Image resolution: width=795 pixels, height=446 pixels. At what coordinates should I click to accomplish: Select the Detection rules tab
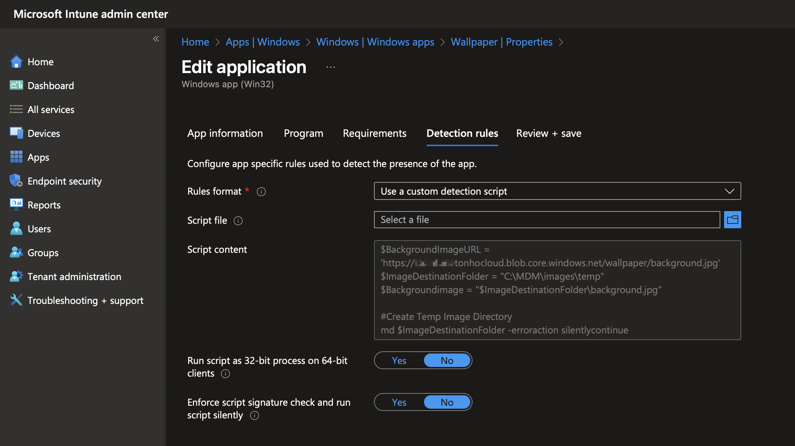[x=462, y=133]
